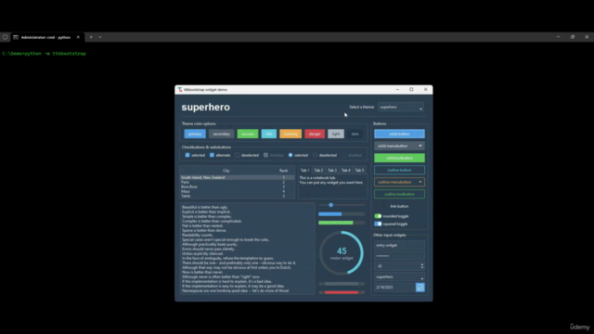Image resolution: width=594 pixels, height=334 pixels.
Task: Open the 'Select a theme' combobox
Action: pyautogui.click(x=401, y=108)
